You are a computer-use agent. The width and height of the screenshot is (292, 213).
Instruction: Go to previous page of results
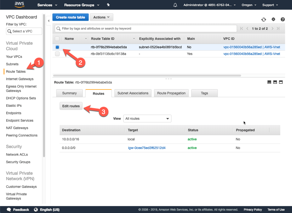tap(247, 28)
